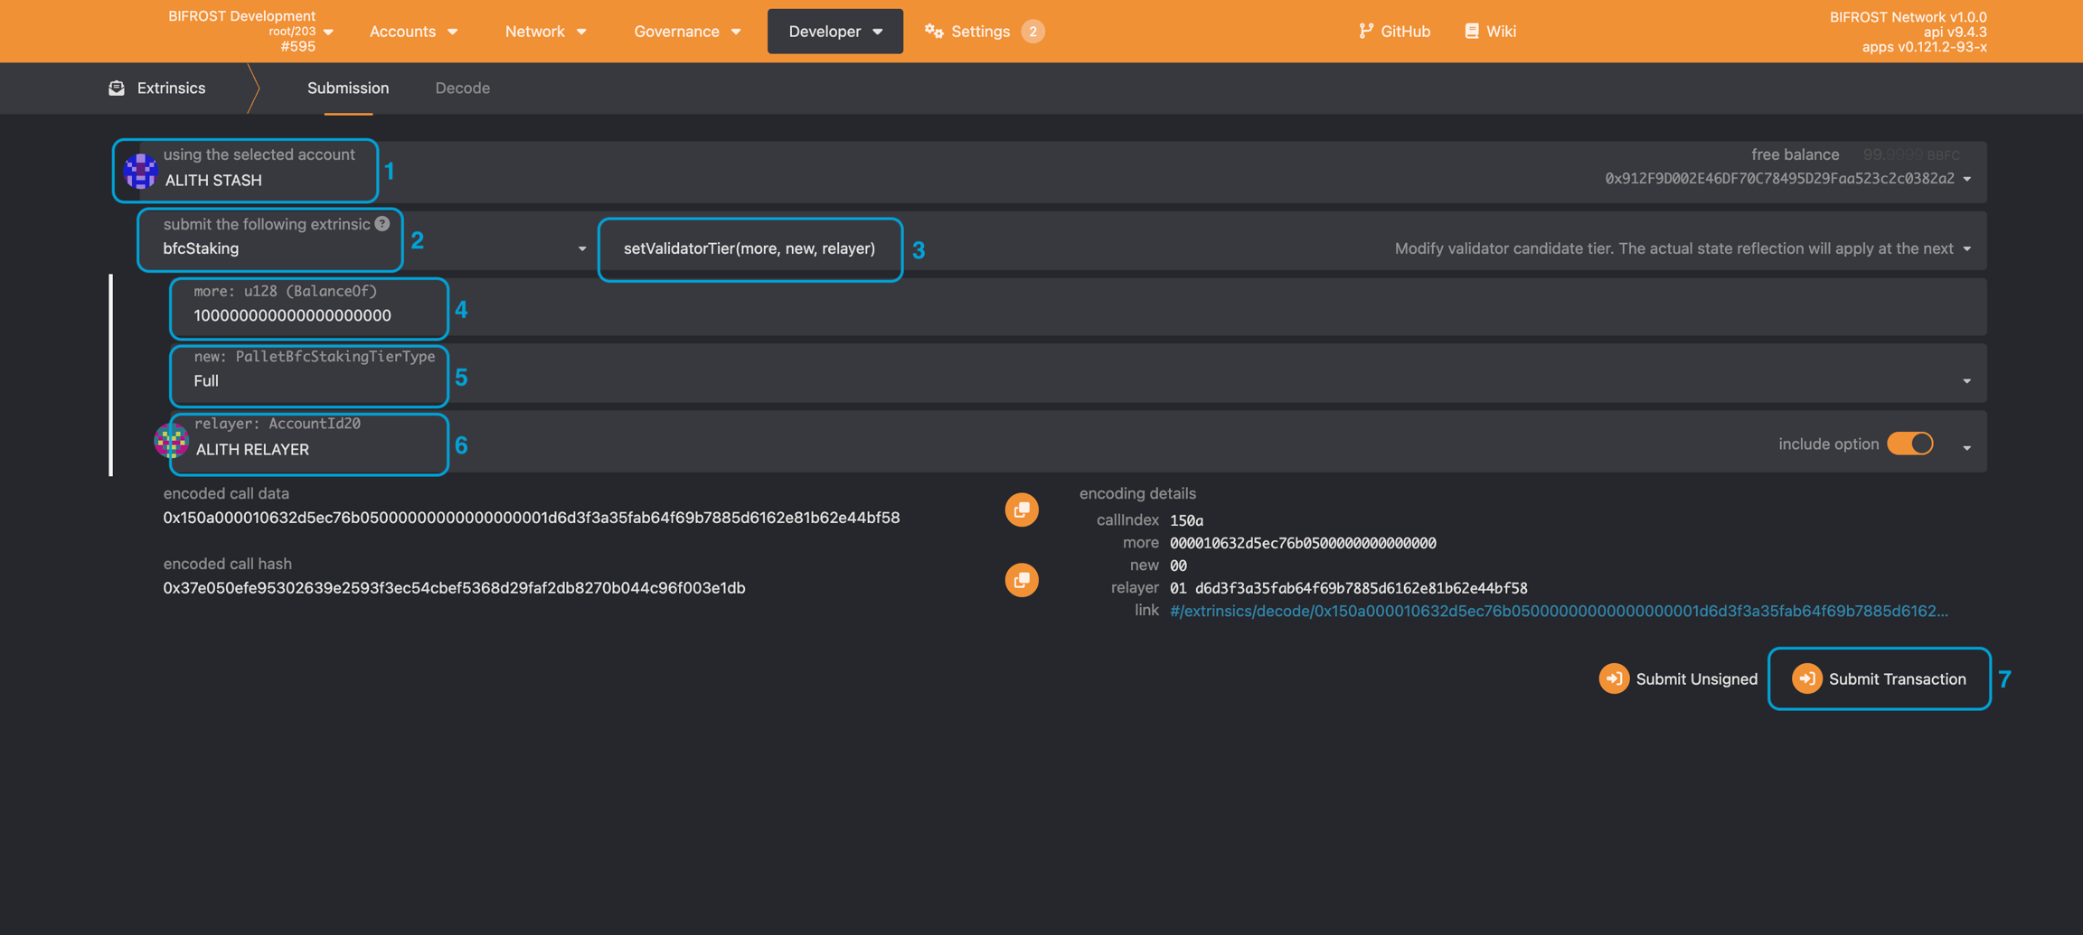Viewport: 2083px width, 935px height.
Task: Copy the encoded call data
Action: (1022, 510)
